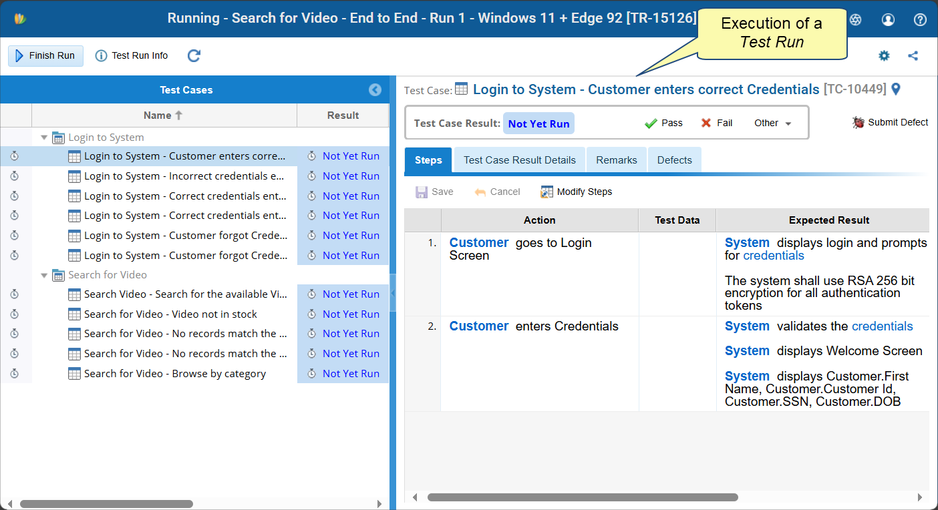Select Search for Video - Browse by category
The image size is (938, 510).
click(194, 374)
